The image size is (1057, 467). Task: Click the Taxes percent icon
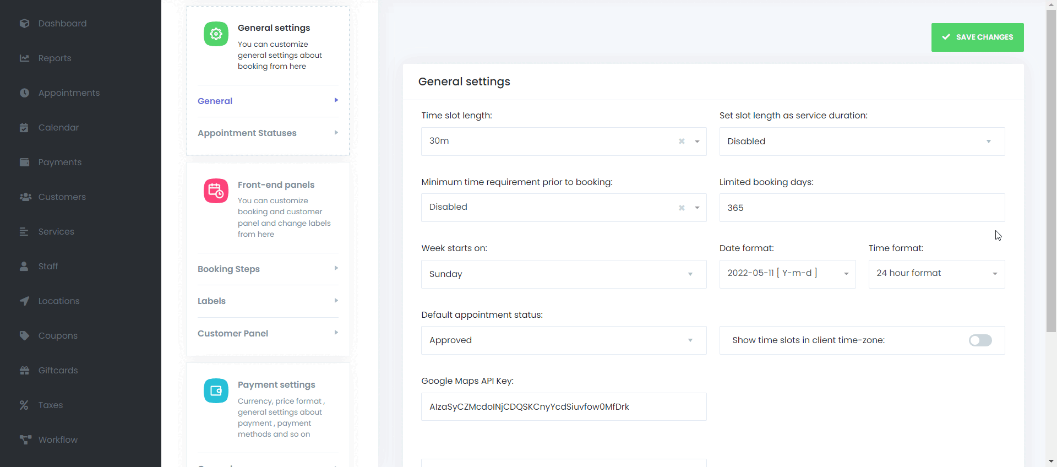(x=24, y=405)
